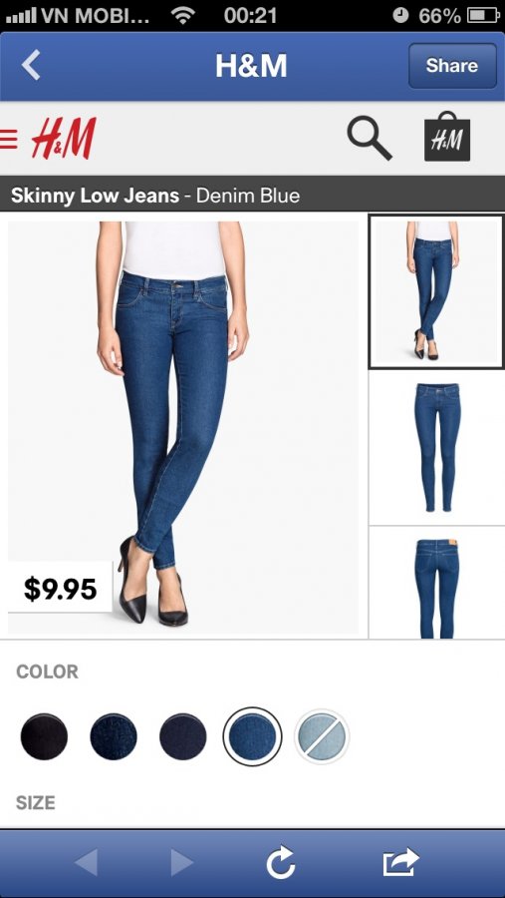Select the black color swatch
The height and width of the screenshot is (898, 505).
pos(44,736)
